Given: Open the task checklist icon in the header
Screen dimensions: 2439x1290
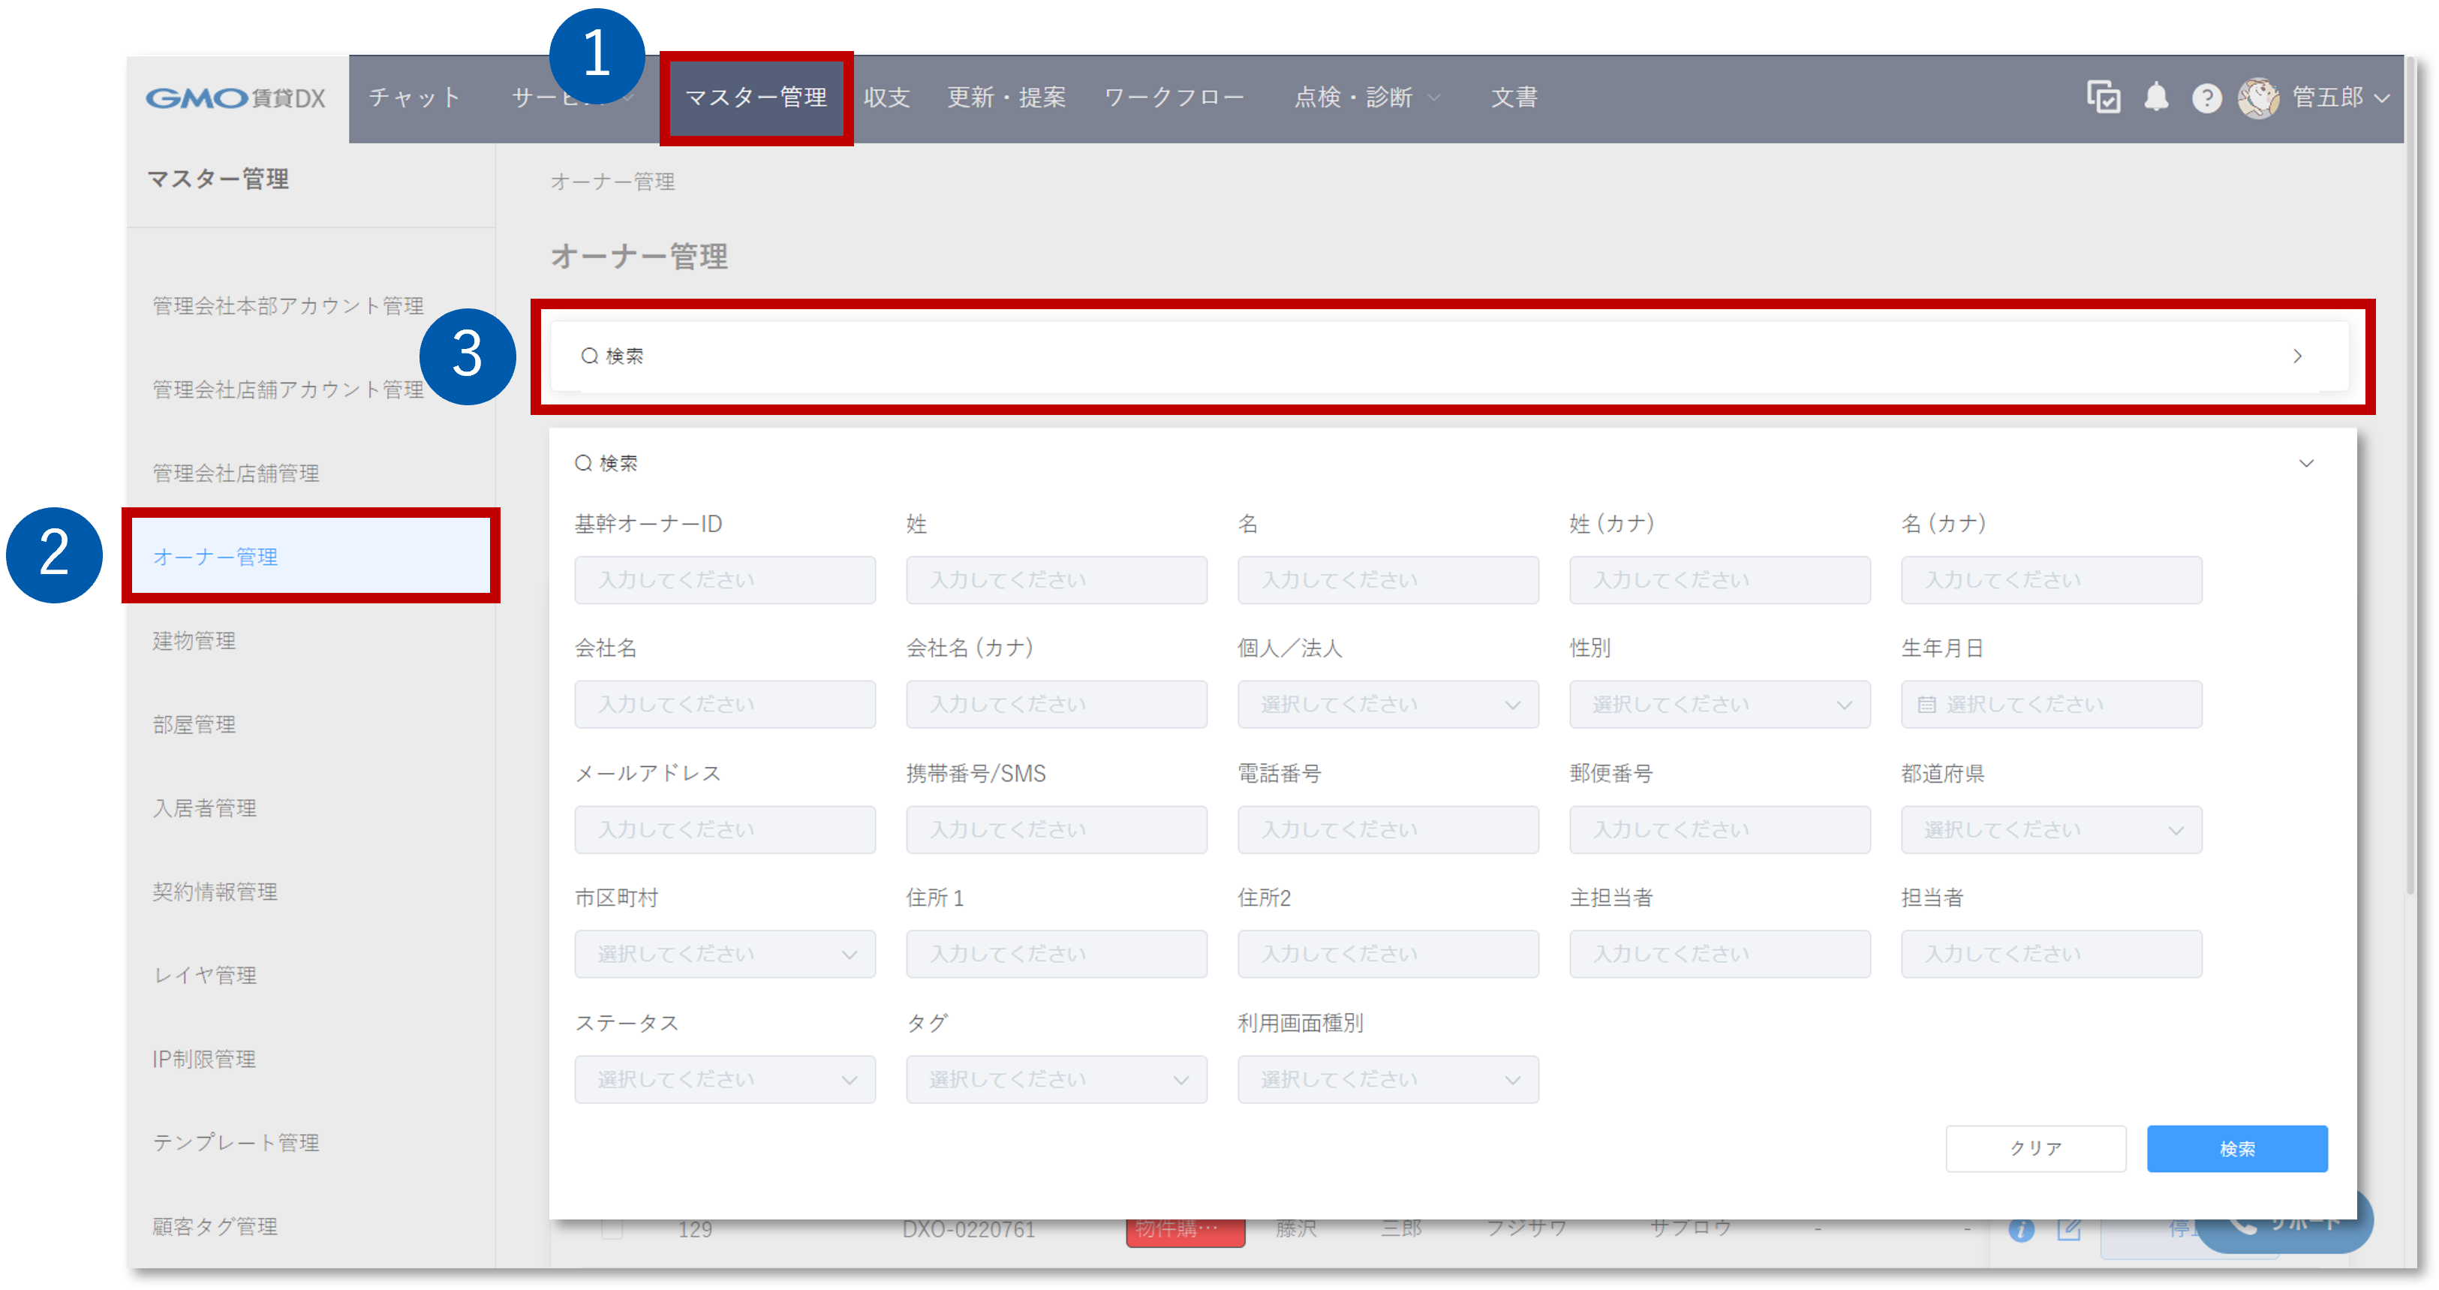Looking at the screenshot, I should point(2103,98).
